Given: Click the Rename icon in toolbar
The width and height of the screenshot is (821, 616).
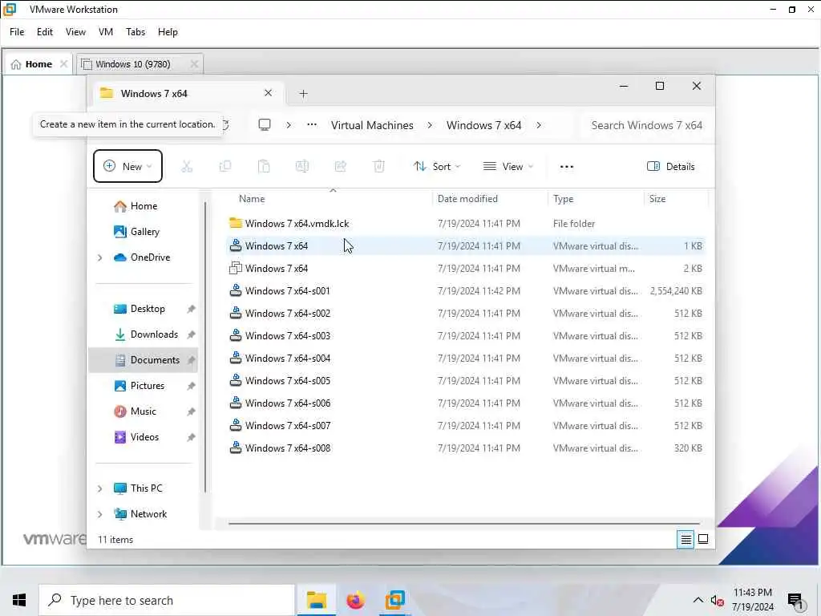Looking at the screenshot, I should [x=302, y=167].
